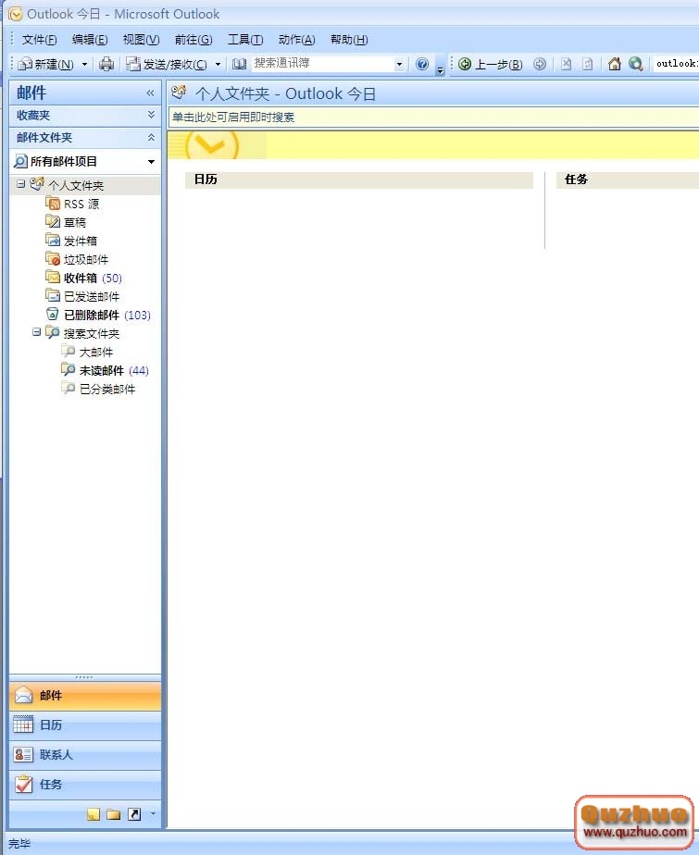The width and height of the screenshot is (699, 855).
Task: Click the Stop icon in the web toolbar
Action: point(566,65)
